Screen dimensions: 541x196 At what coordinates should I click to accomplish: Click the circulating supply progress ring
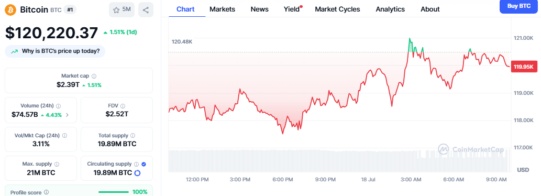[137, 173]
